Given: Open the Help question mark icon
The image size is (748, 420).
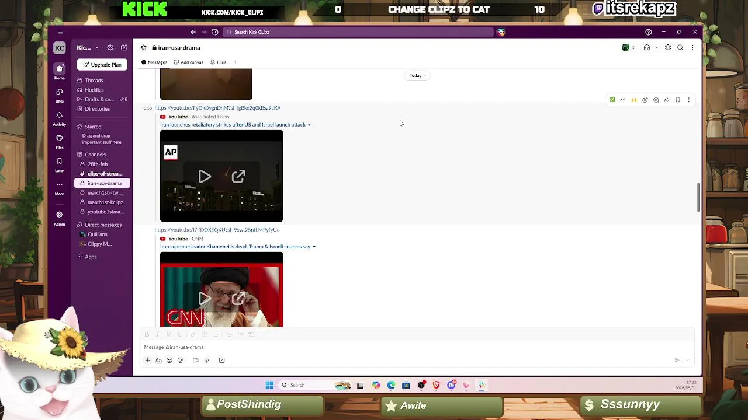Looking at the screenshot, I should pos(648,32).
